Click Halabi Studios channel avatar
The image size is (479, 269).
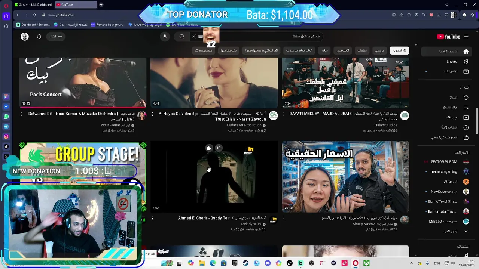click(405, 115)
